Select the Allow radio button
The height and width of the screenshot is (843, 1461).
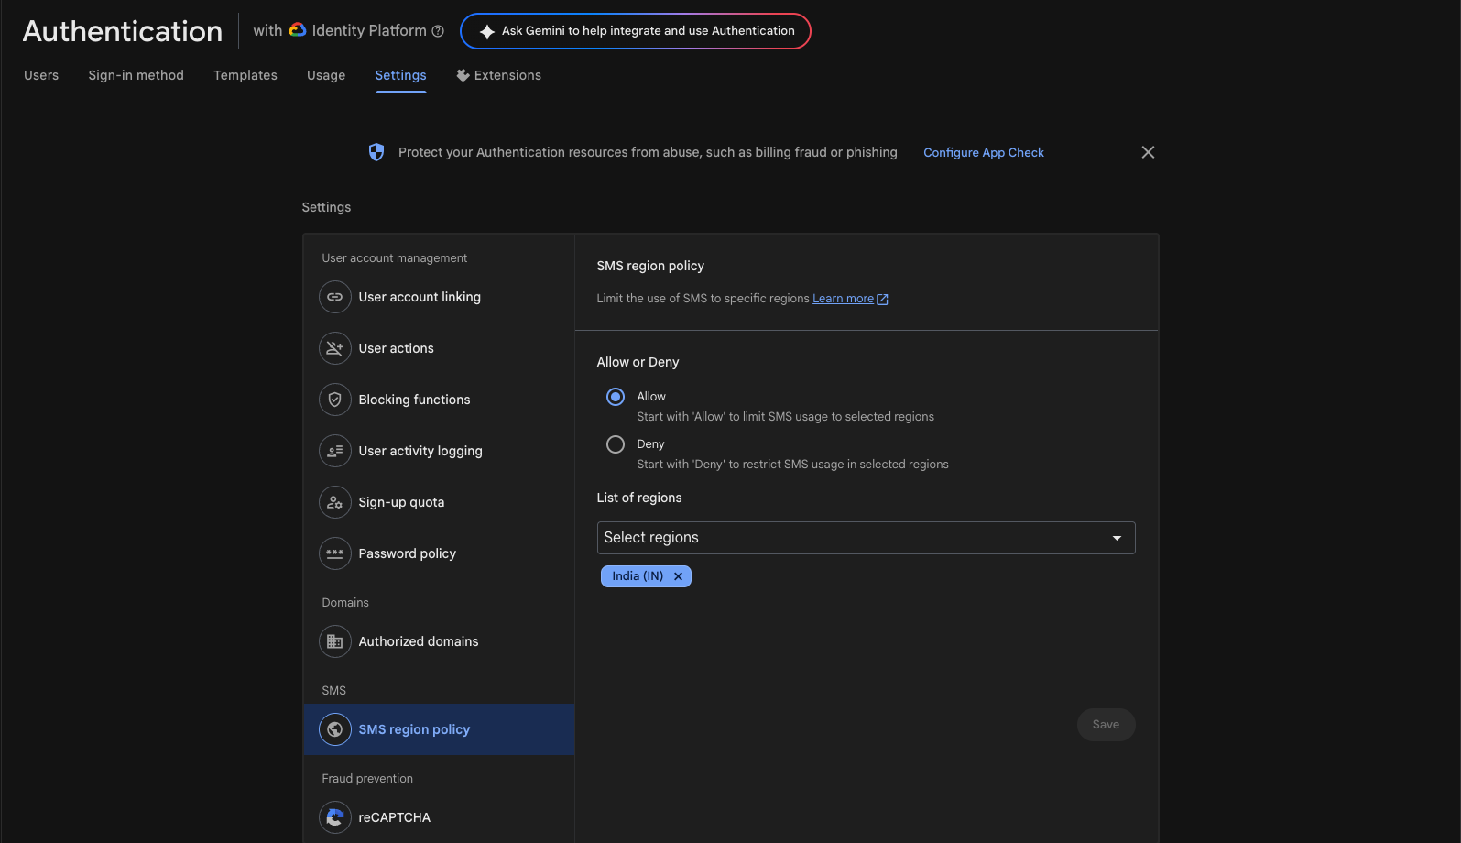616,397
